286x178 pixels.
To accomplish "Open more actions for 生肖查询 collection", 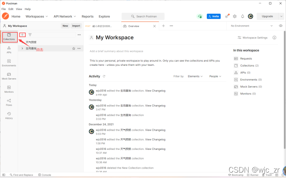I will pos(79,48).
